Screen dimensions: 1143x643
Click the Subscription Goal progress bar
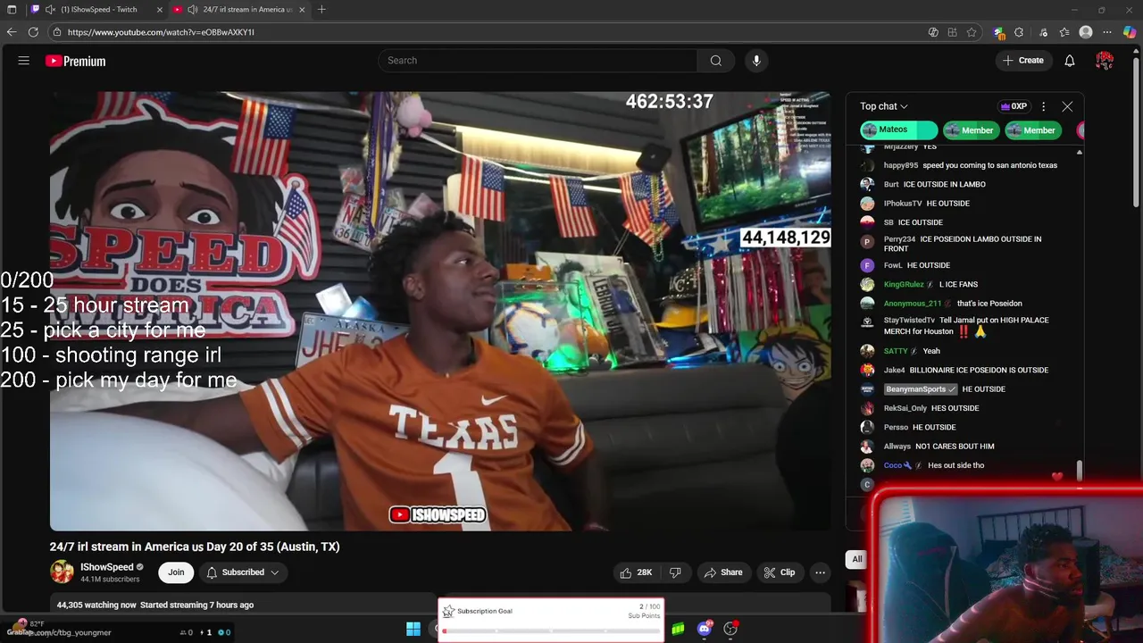click(x=551, y=631)
